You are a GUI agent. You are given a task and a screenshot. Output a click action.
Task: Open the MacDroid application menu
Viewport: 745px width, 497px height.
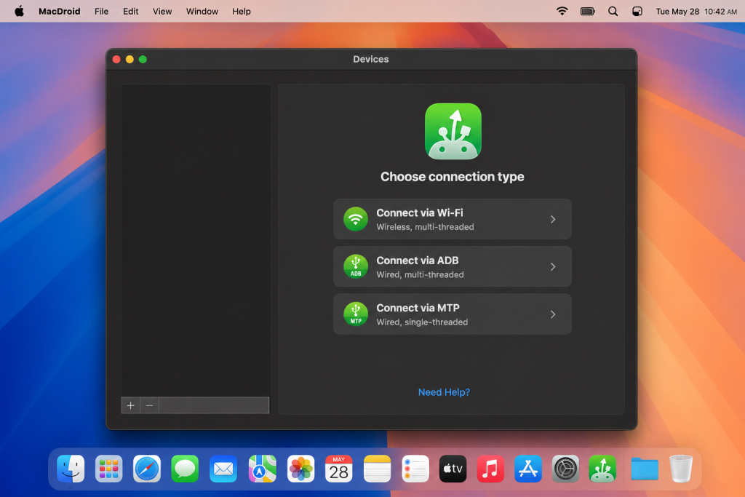click(60, 12)
